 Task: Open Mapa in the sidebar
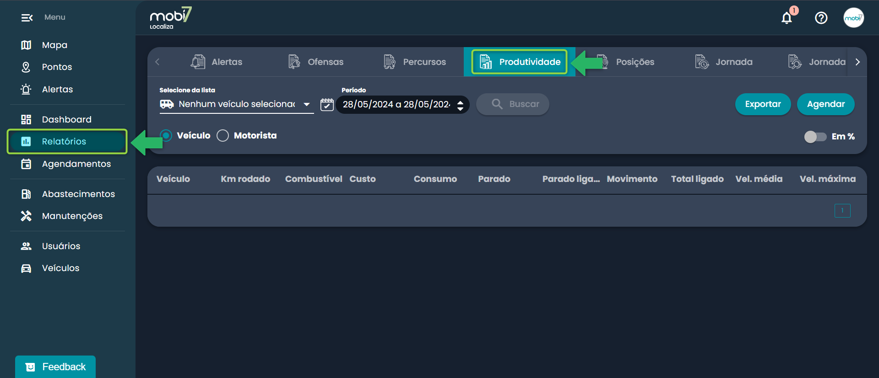[54, 45]
